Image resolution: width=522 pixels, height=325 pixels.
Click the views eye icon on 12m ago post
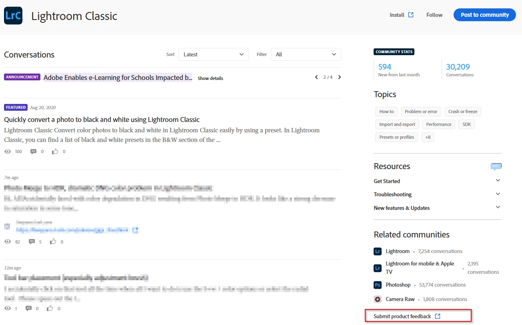pyautogui.click(x=8, y=309)
